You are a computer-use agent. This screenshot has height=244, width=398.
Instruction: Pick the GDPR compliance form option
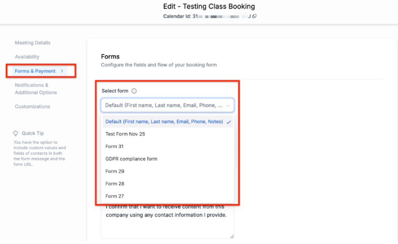tap(131, 159)
